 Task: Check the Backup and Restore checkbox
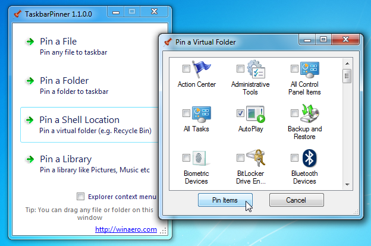click(294, 113)
